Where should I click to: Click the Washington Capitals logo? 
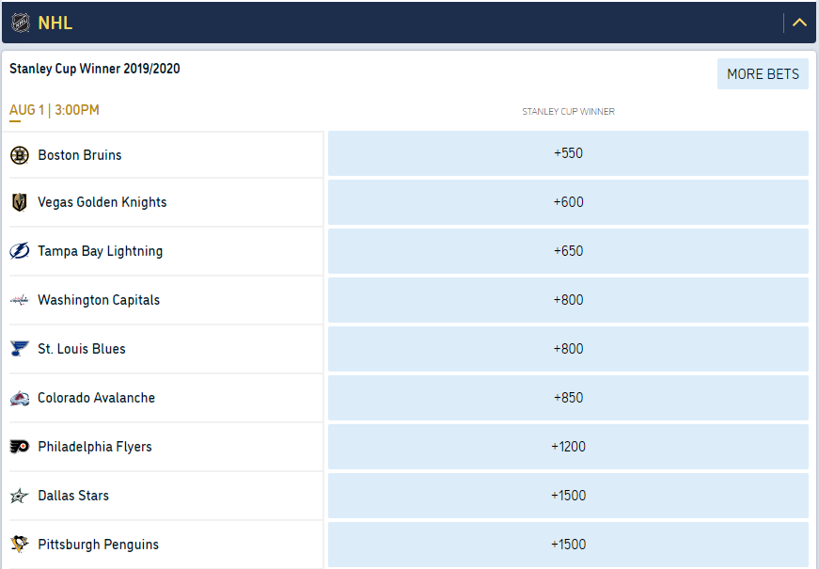(20, 300)
